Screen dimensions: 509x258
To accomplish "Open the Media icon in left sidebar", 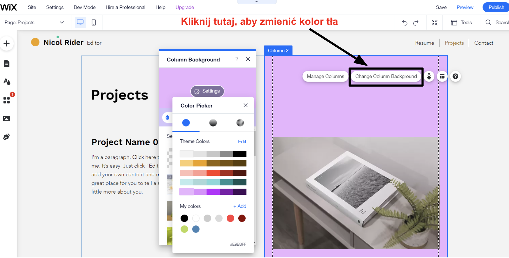I will tap(6, 119).
